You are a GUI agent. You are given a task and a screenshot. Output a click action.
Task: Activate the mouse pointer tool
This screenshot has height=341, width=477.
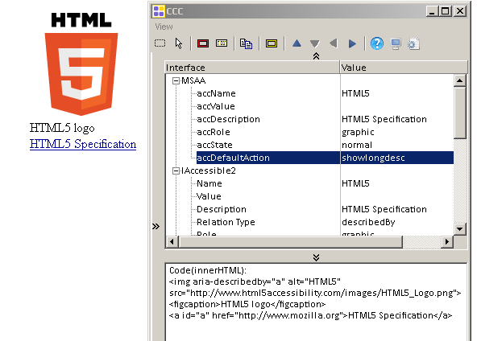click(x=179, y=43)
